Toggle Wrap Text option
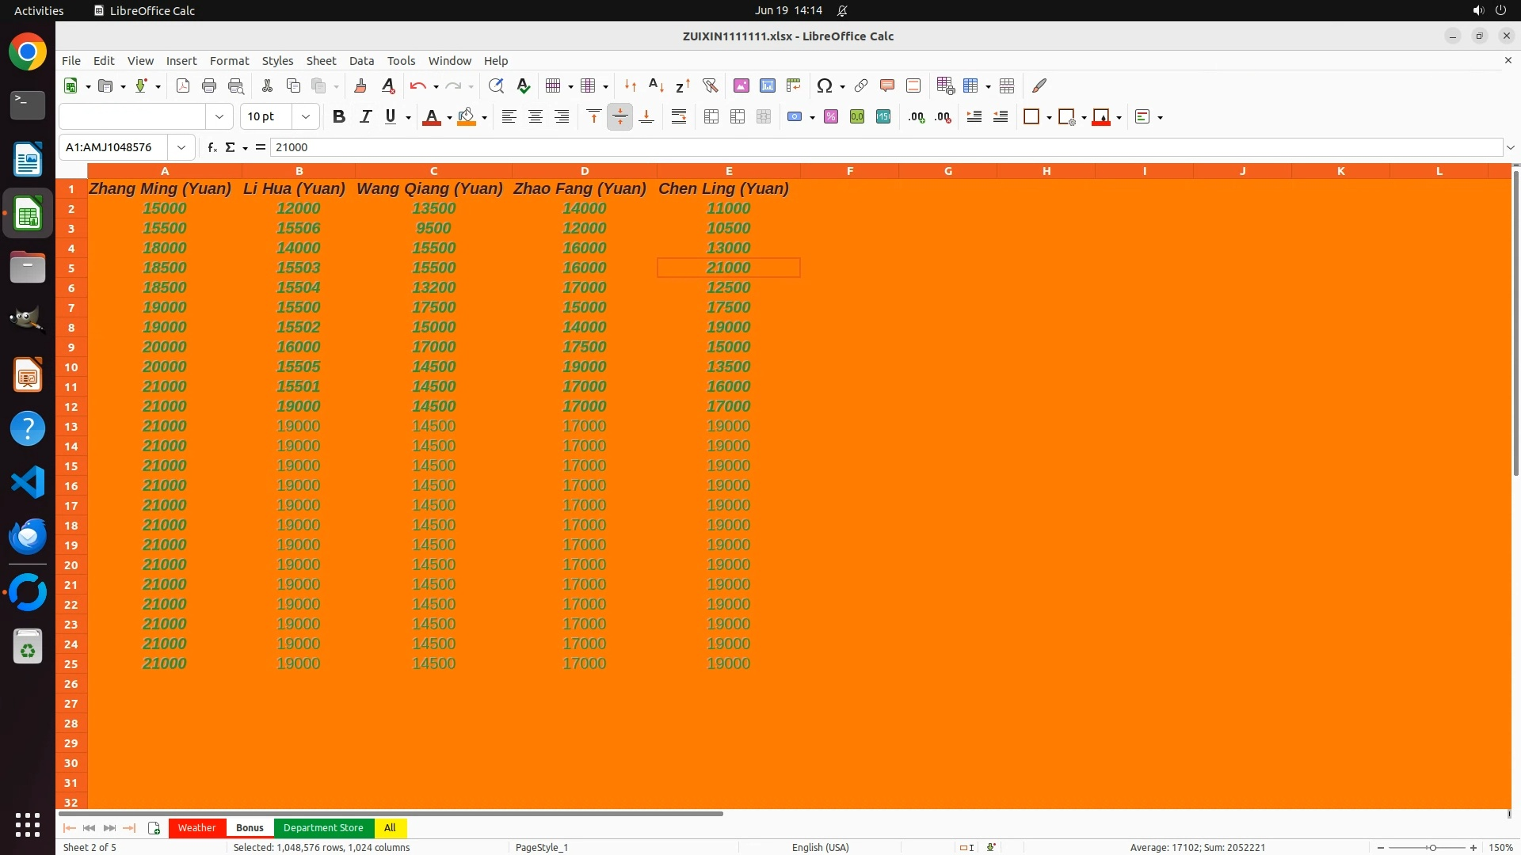The image size is (1521, 855). (x=679, y=117)
